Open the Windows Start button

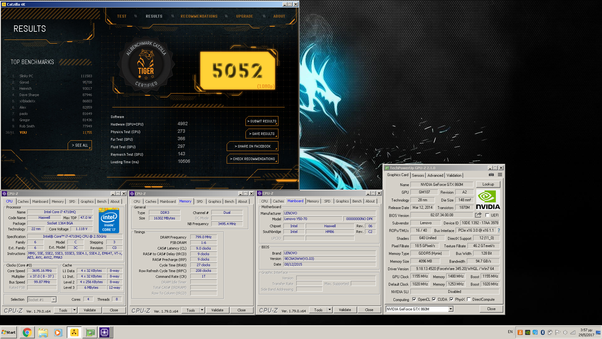pyautogui.click(x=9, y=332)
